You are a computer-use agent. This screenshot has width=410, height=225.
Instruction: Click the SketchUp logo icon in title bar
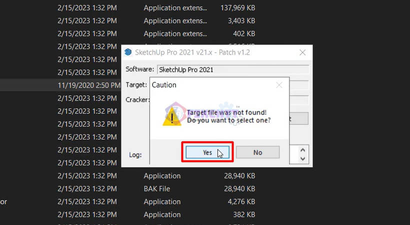(128, 52)
